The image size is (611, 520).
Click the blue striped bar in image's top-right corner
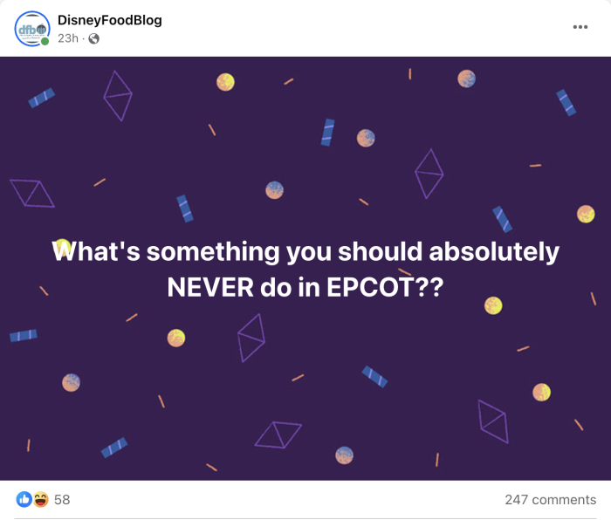[566, 102]
